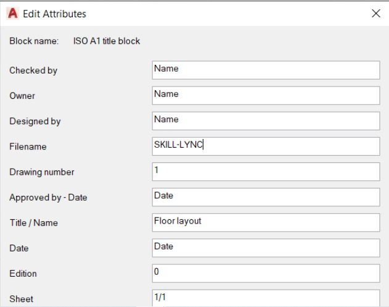Screen dimensions: 389x307
Task: Click the Drawing number input field
Action: (266, 172)
